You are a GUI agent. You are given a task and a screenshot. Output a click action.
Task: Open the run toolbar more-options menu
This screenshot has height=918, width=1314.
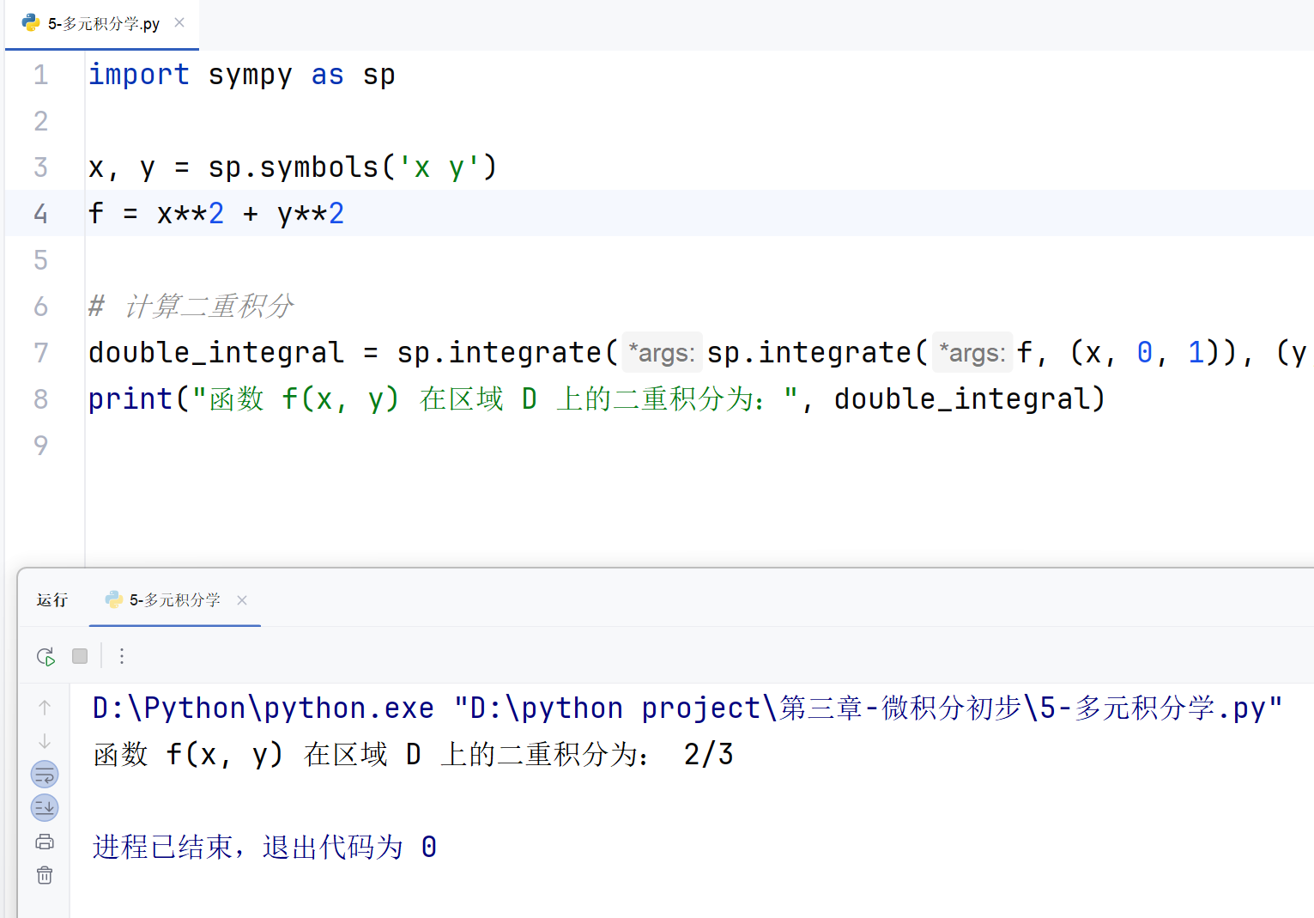tap(122, 656)
